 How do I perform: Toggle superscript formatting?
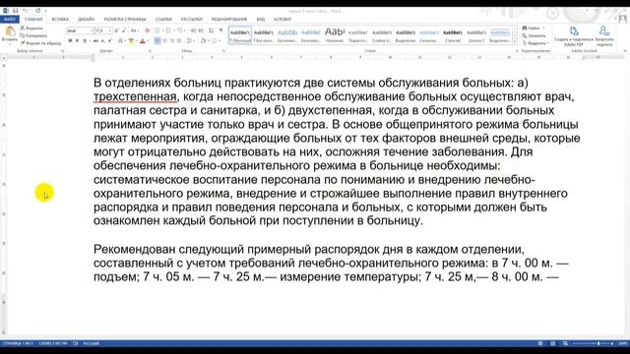109,41
